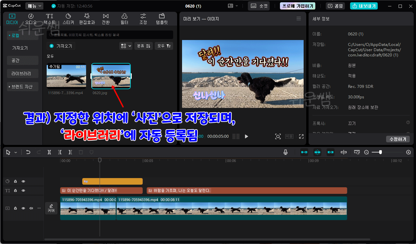This screenshot has width=416, height=244.
Task: Open the 메뉴 dropdown menu
Action: coord(34,6)
